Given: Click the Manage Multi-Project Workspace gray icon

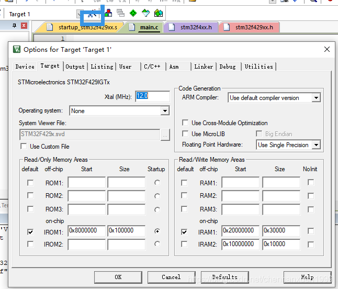Looking at the screenshot, I should (121, 13).
